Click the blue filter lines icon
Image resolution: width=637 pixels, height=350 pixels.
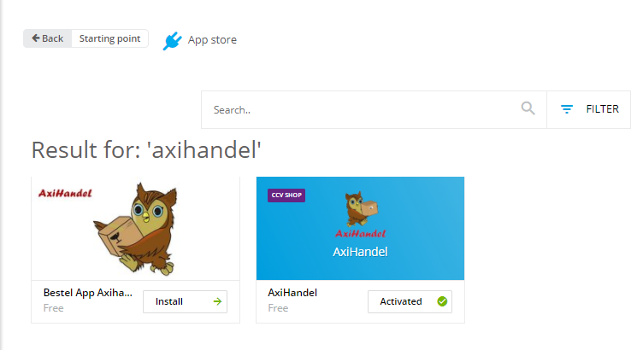click(x=567, y=109)
